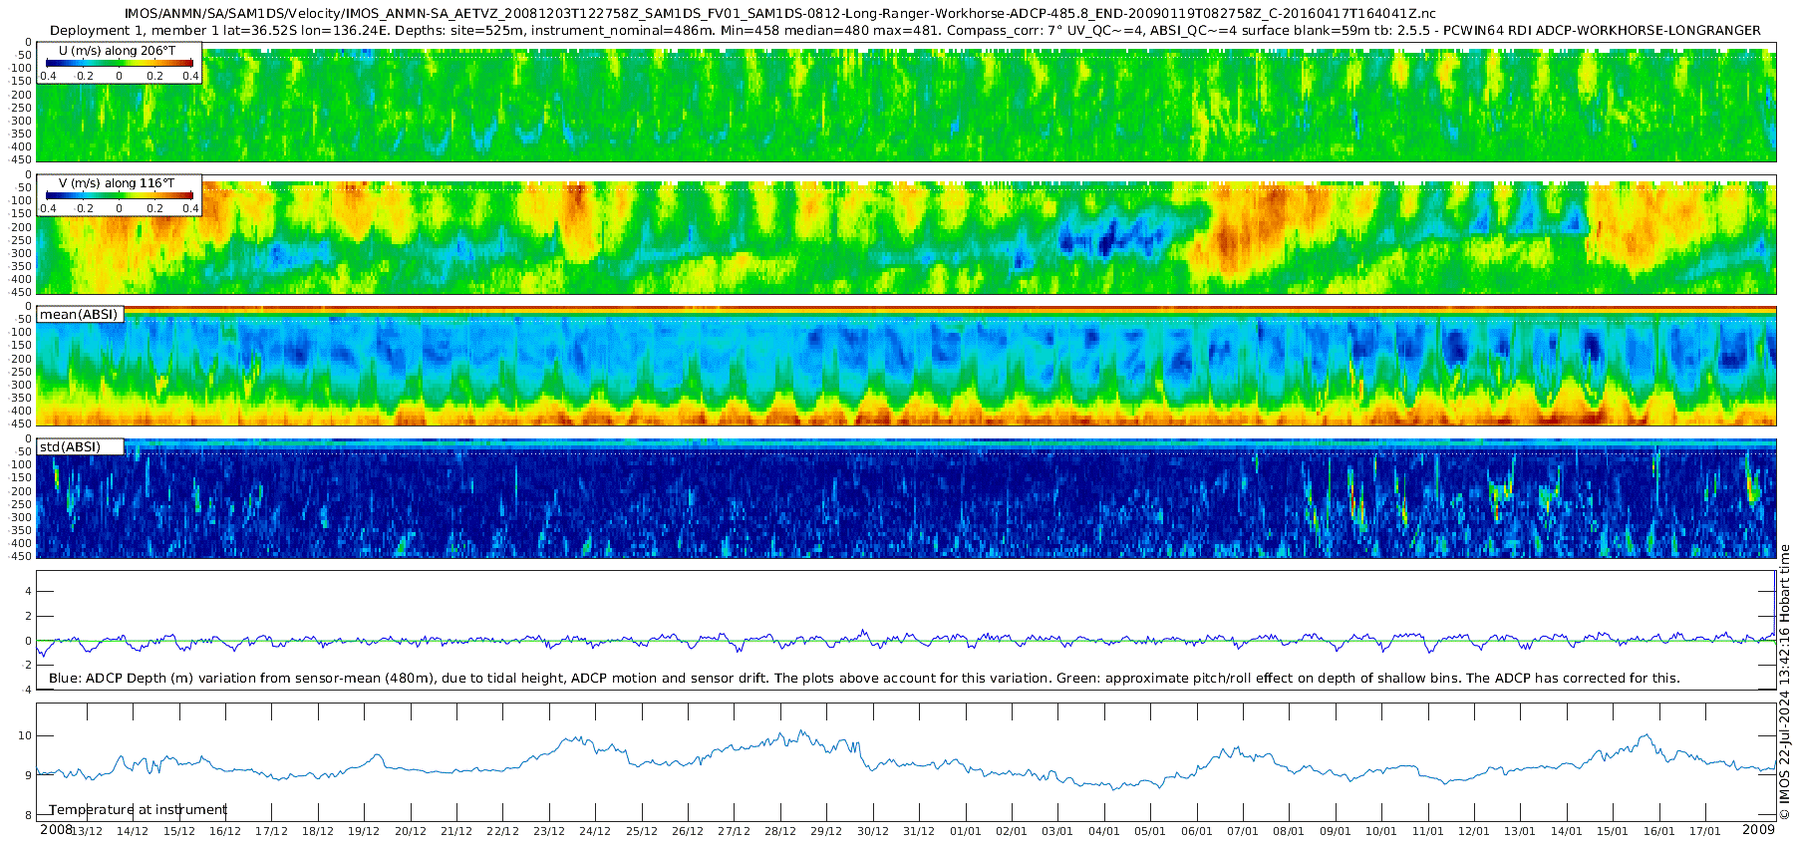Click the '23/12' date tick label
The image size is (1794, 847).
coord(549,832)
